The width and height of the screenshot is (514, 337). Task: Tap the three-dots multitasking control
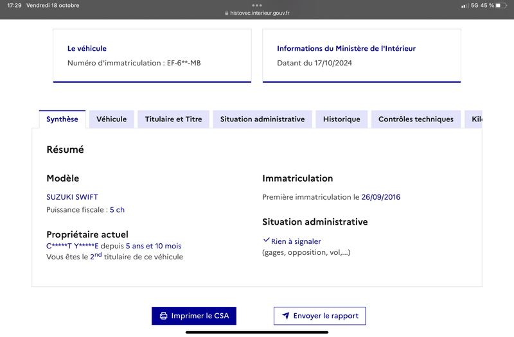click(x=257, y=5)
